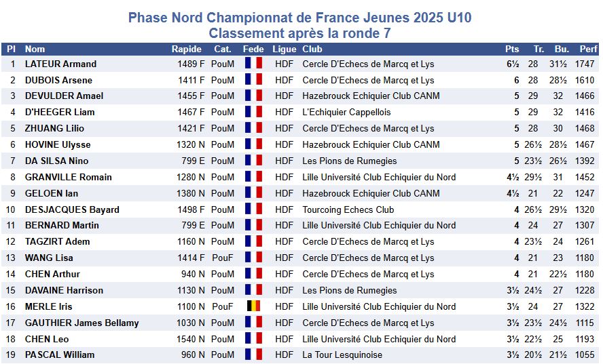603x364 pixels.
Task: Click the flag in CHEN Leo's row
Action: coord(253,339)
